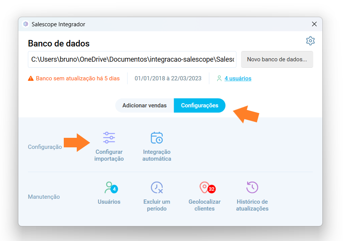Open Integração automática calendar icon
Viewport: 343px width, 241px height.
click(157, 137)
